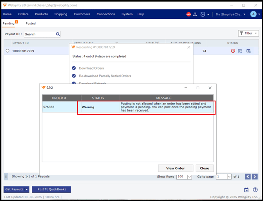Click in the Payout ID search field
263x201 pixels.
pyautogui.click(x=39, y=34)
